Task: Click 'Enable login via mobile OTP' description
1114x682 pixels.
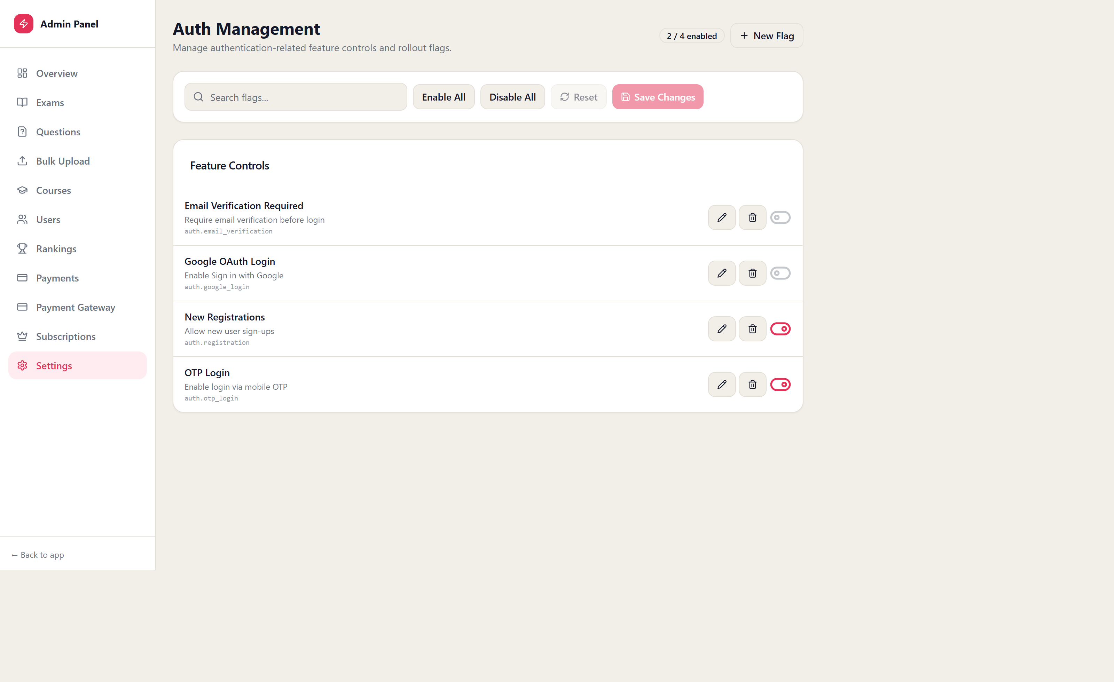Action: tap(236, 387)
